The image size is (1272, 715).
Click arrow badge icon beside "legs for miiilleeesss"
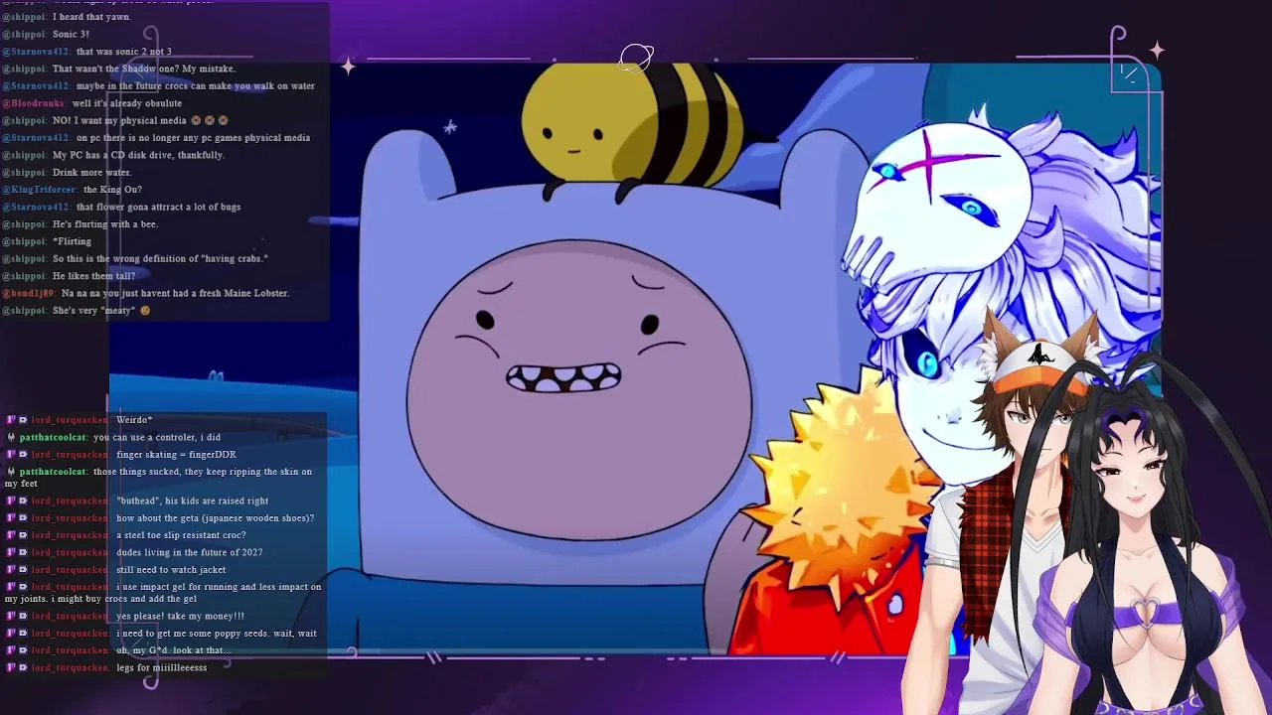[x=23, y=668]
